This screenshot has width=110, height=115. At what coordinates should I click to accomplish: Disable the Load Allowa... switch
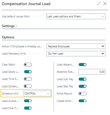(28, 101)
